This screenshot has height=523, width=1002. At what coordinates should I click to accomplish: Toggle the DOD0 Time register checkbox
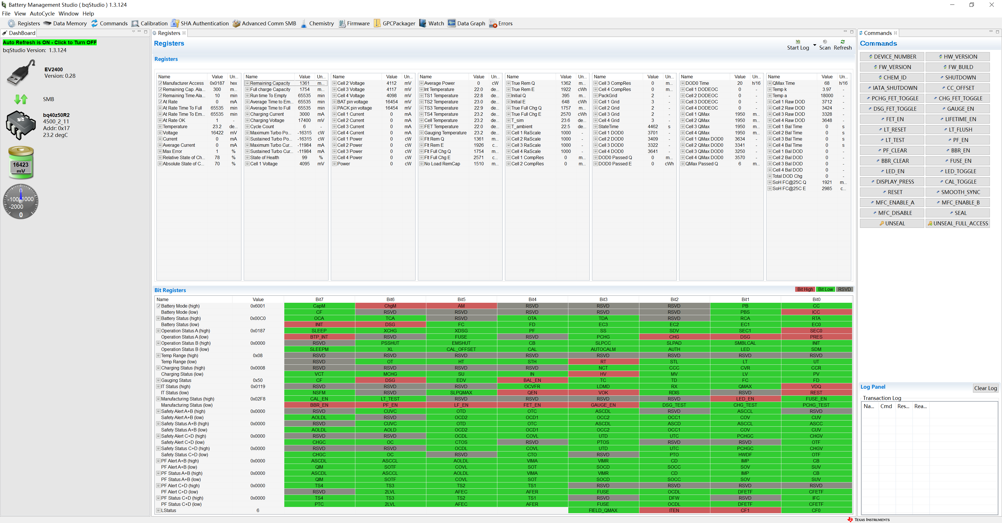coord(683,83)
